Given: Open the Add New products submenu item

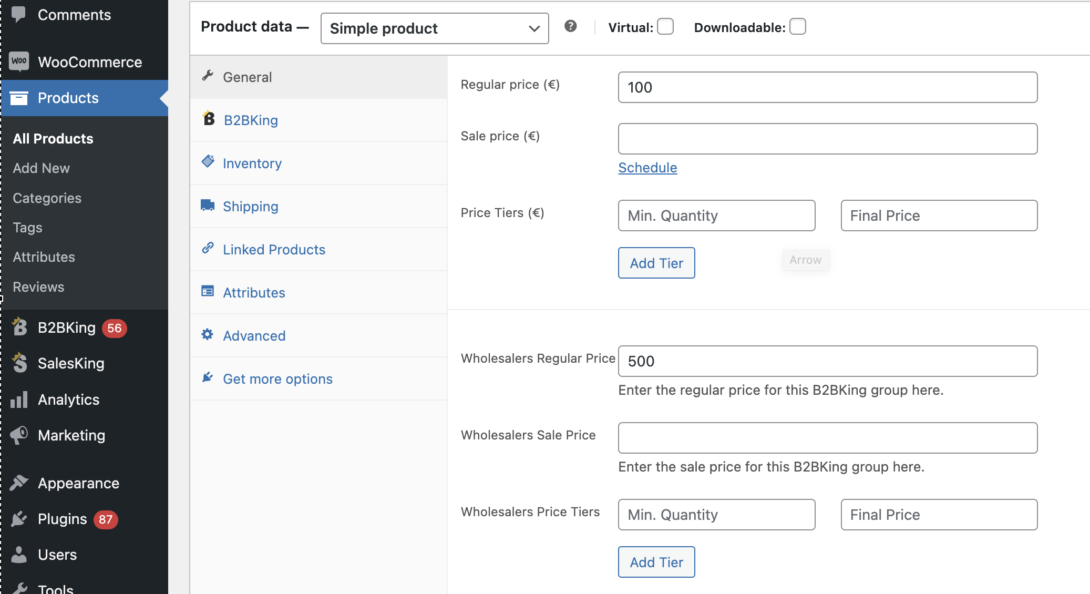Looking at the screenshot, I should point(42,168).
